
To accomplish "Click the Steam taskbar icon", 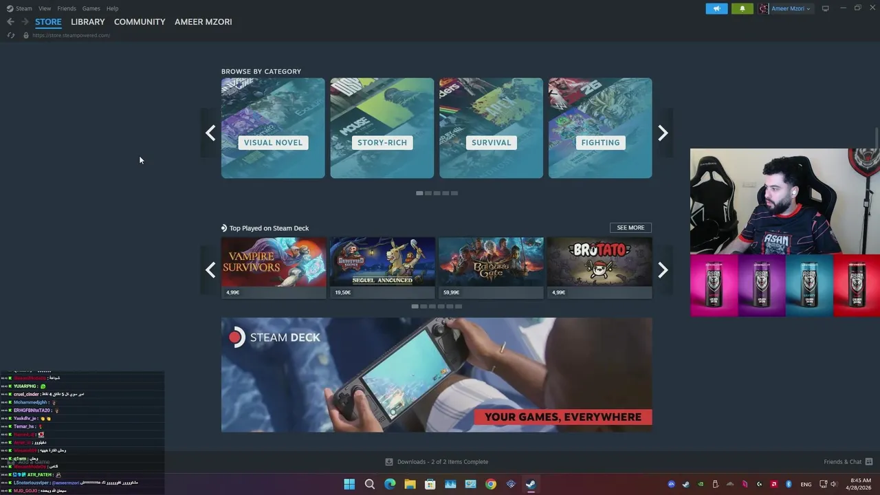I will point(531,484).
